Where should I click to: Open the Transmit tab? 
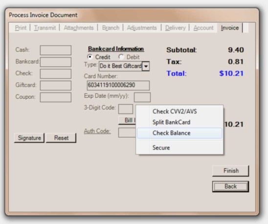click(x=45, y=28)
